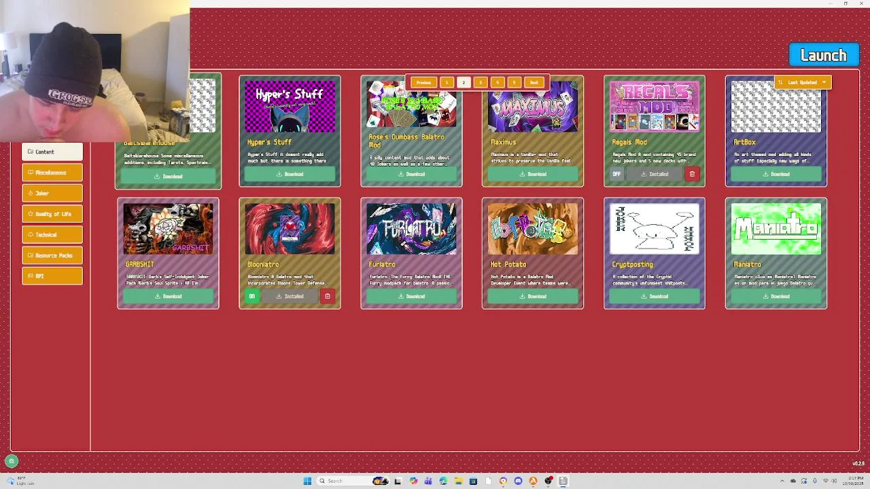
Task: Open the Windows Start menu
Action: [307, 481]
